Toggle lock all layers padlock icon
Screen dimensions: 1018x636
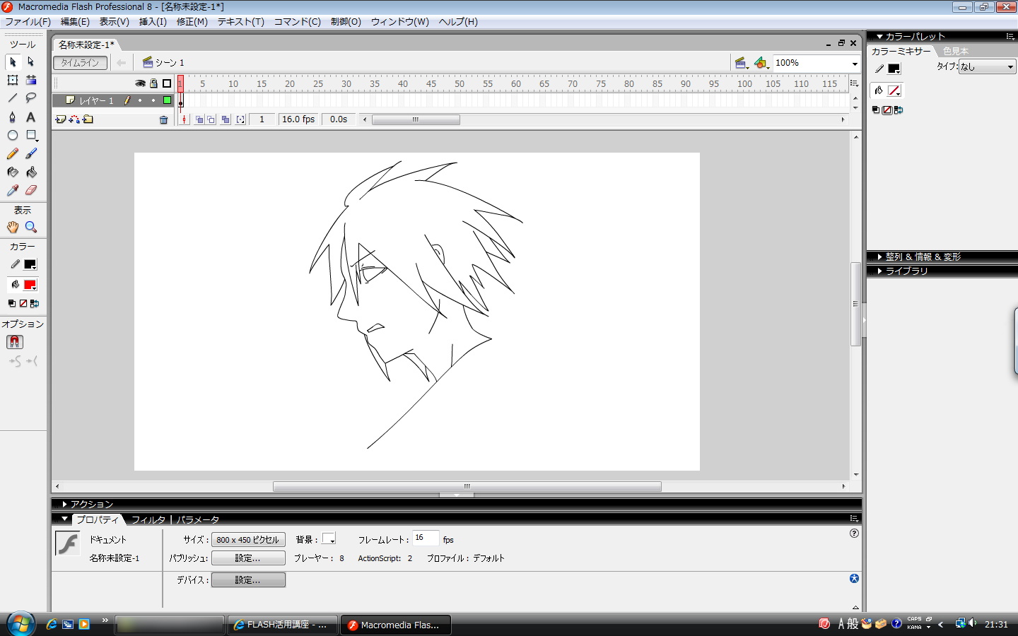[x=153, y=83]
